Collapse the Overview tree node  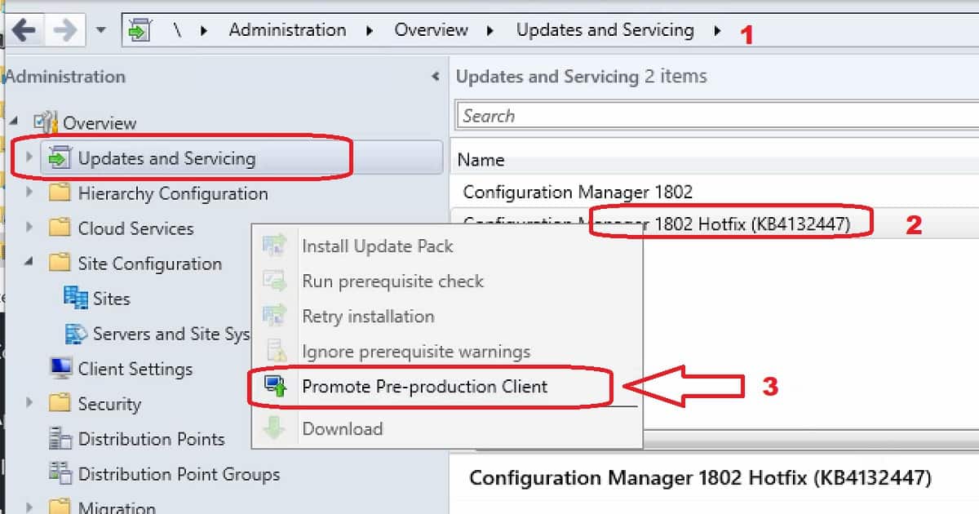point(15,122)
